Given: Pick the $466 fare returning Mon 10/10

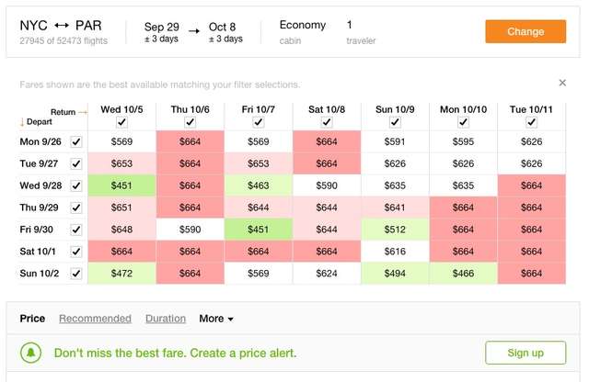Looking at the screenshot, I should point(463,272).
